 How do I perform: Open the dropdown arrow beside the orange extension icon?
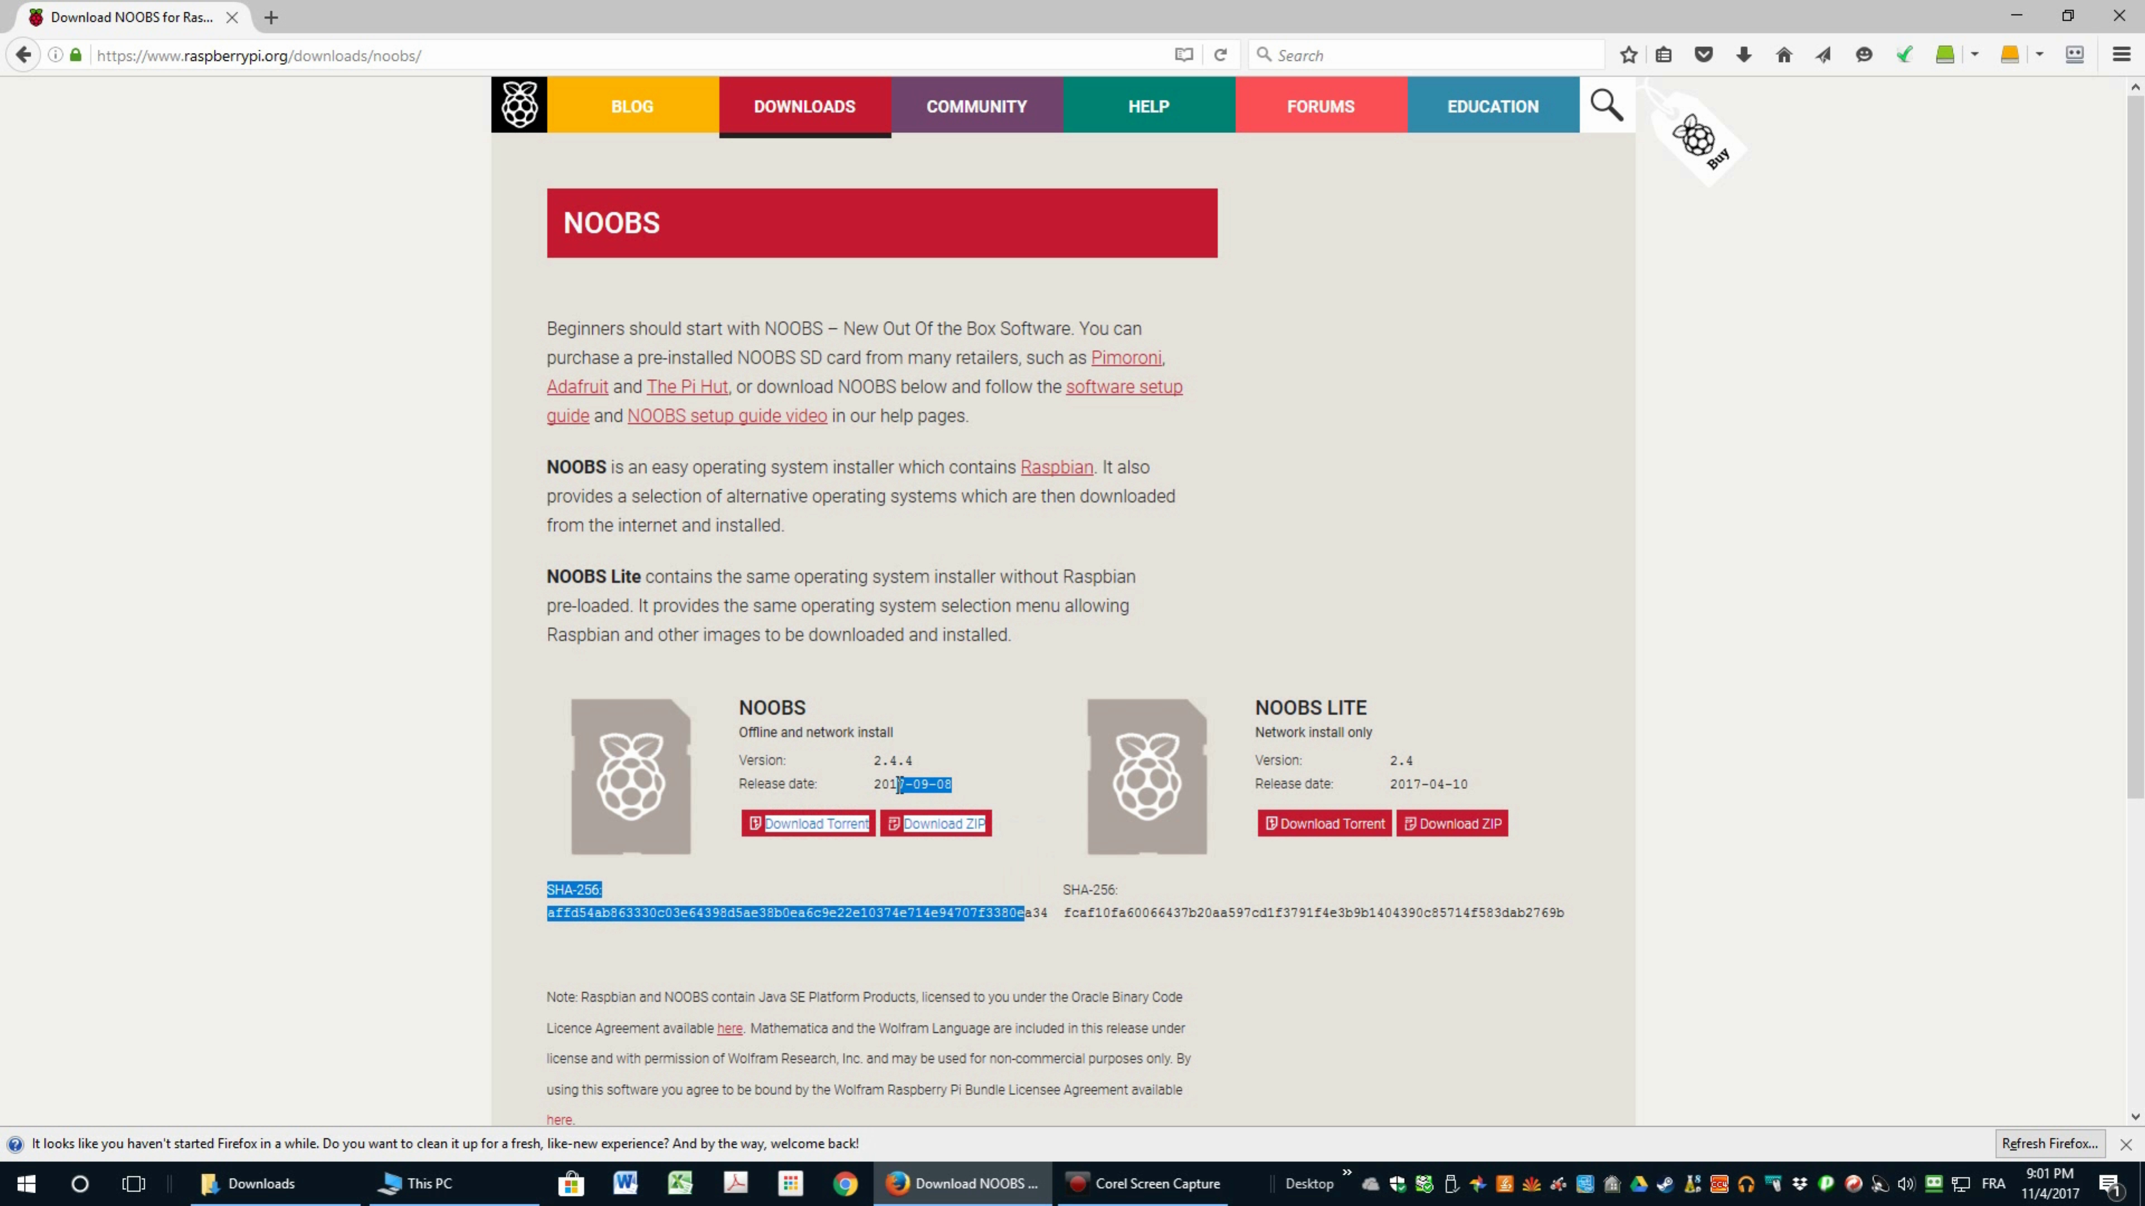(2039, 55)
